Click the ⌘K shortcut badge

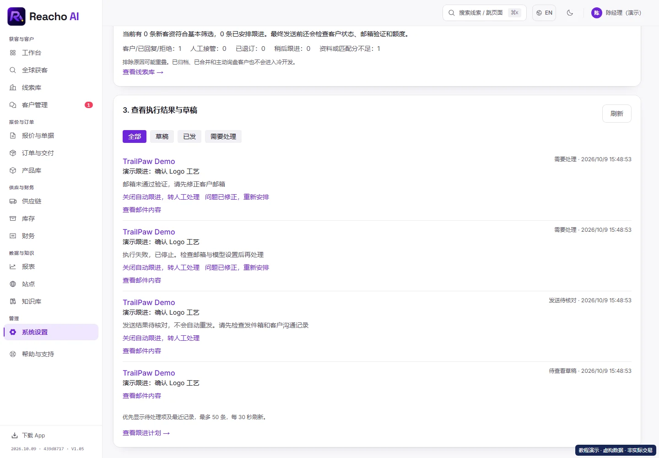[x=515, y=13]
